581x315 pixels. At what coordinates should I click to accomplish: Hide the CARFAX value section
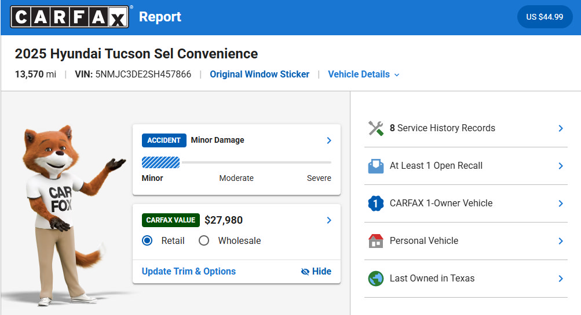click(316, 272)
